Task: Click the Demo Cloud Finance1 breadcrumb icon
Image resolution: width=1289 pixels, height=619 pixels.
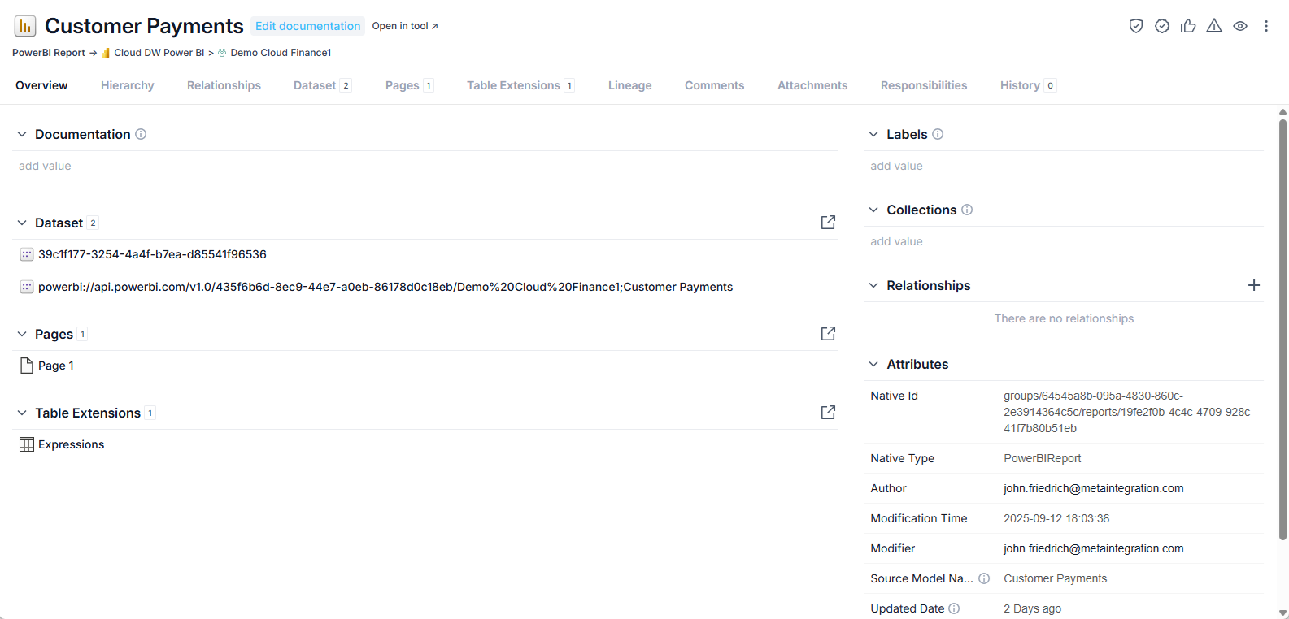Action: [222, 53]
